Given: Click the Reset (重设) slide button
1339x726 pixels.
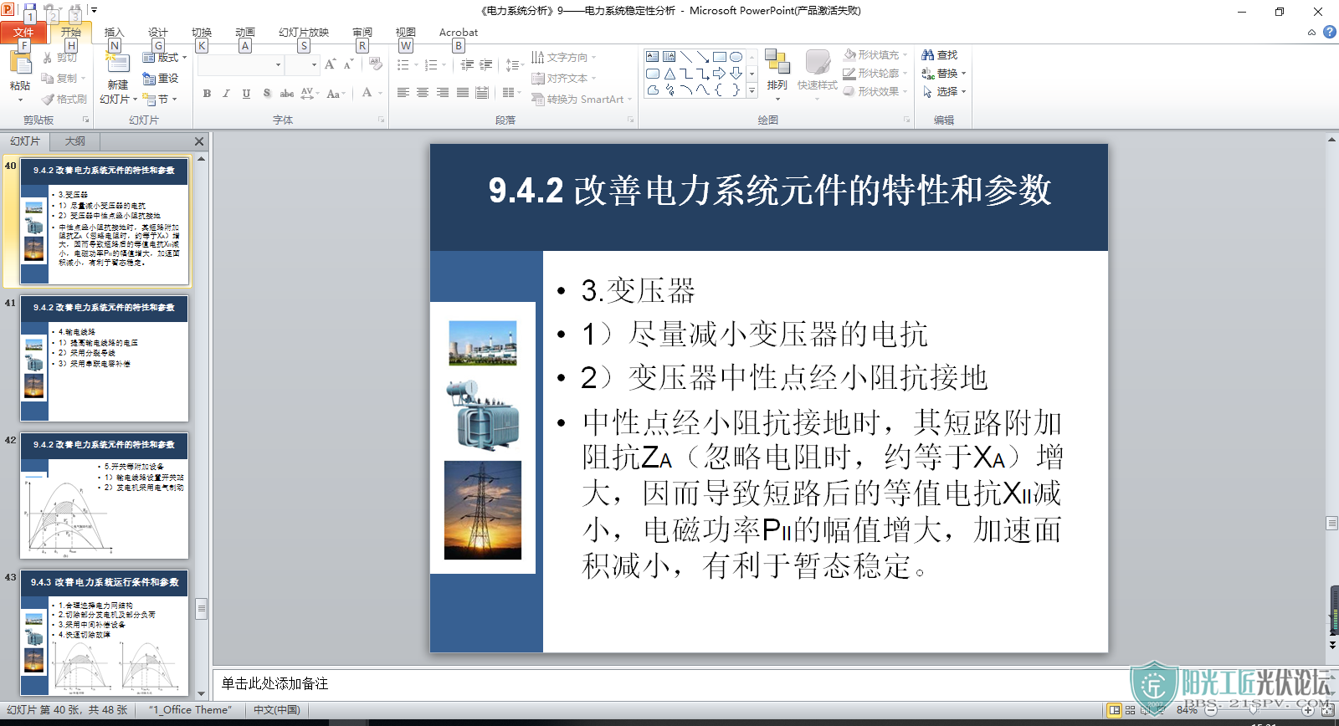Looking at the screenshot, I should coord(161,78).
